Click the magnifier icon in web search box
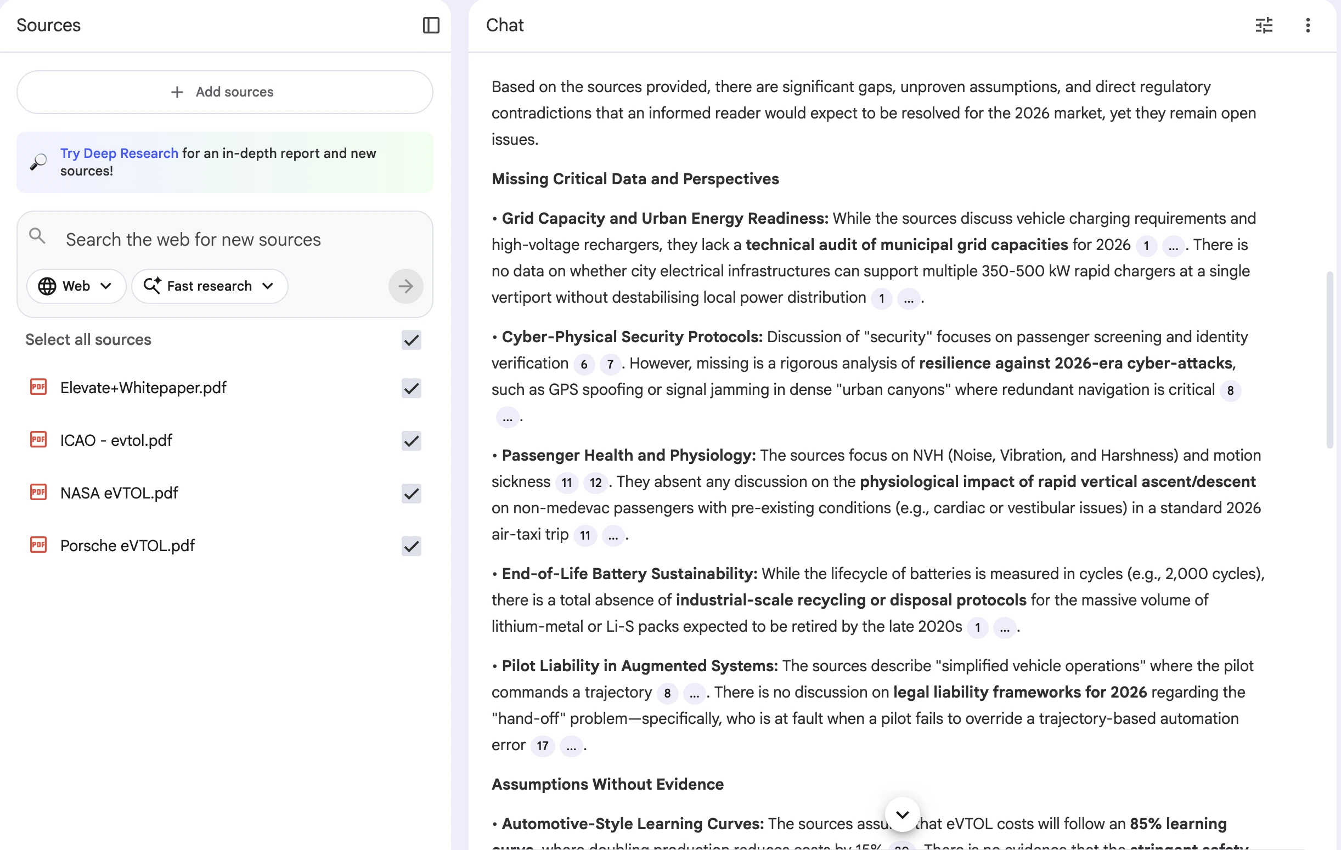Viewport: 1341px width, 850px height. (x=37, y=236)
